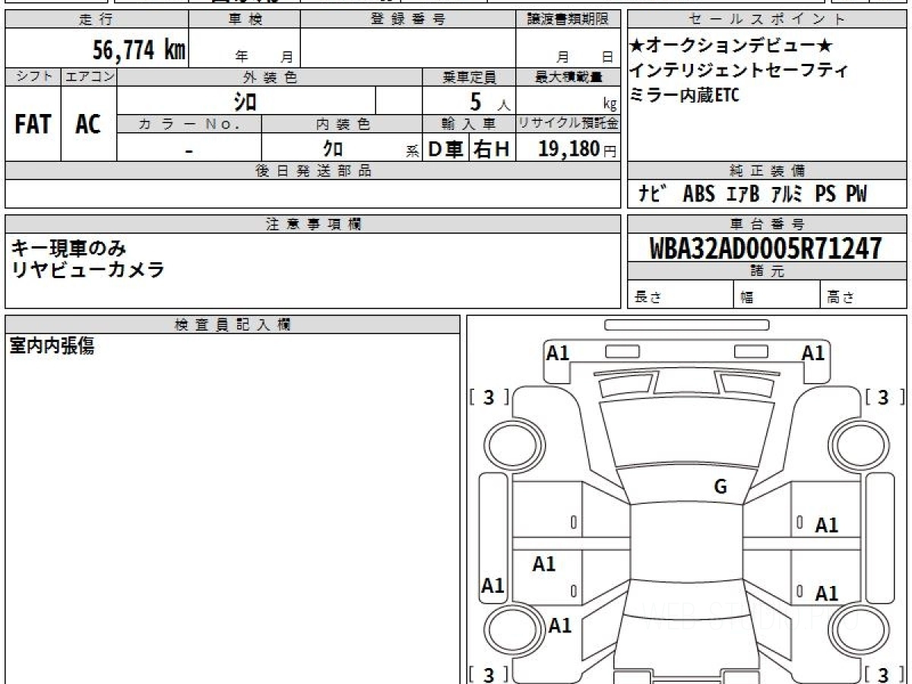Click the AC air conditioner value
912x684 pixels.
tap(89, 125)
